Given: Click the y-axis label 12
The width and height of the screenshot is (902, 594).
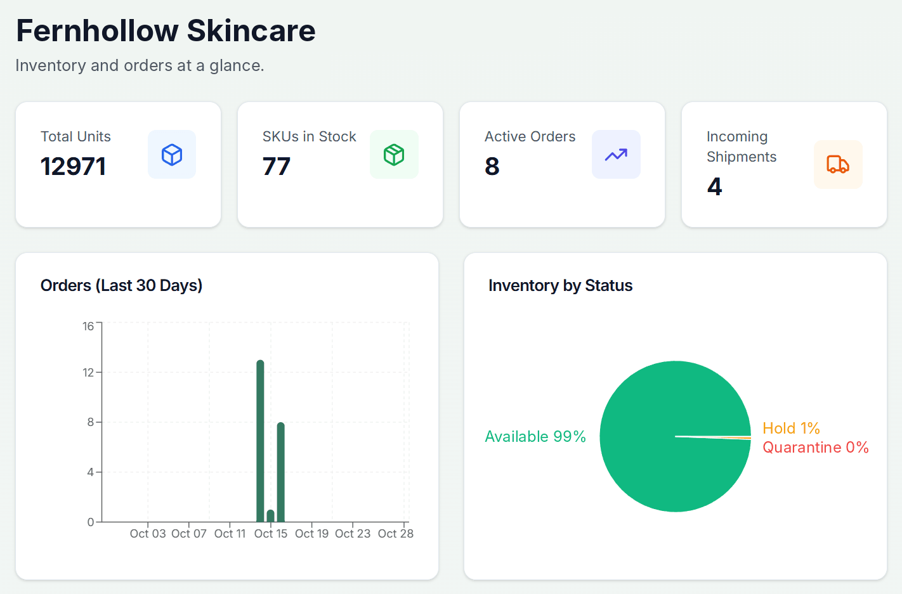Looking at the screenshot, I should point(88,373).
